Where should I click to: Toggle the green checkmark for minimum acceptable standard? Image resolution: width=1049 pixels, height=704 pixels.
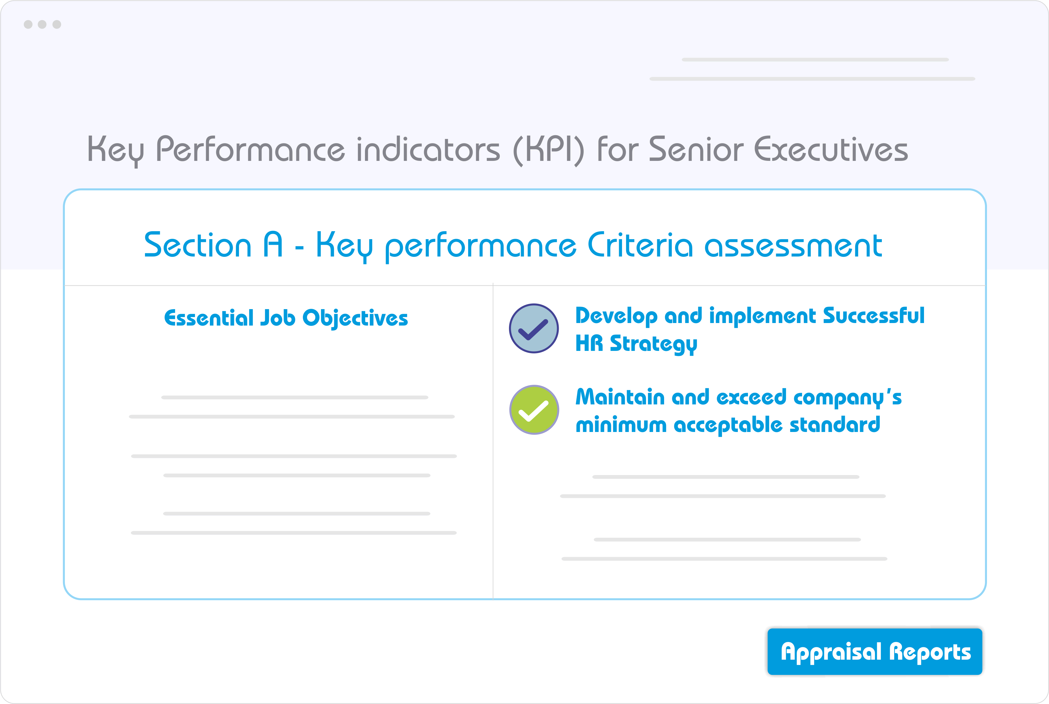(x=534, y=409)
